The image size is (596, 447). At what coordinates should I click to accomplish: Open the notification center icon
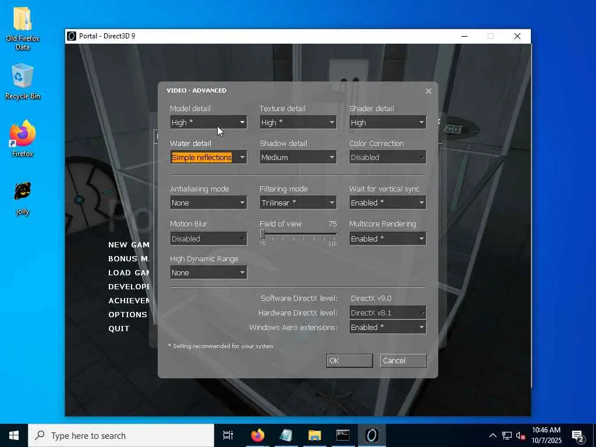click(x=578, y=435)
